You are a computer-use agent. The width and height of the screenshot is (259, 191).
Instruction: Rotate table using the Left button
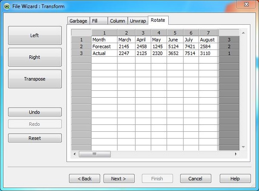pos(35,35)
